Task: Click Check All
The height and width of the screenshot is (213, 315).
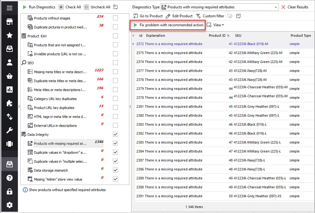Action: (70, 7)
